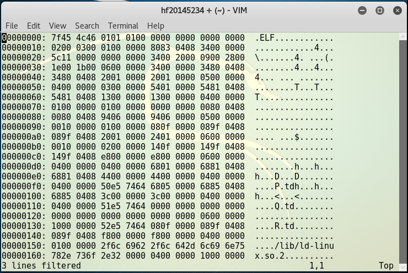Click hex value 51e5 in row 00000110
Viewport: 408px width, 273px height.
pos(111,206)
